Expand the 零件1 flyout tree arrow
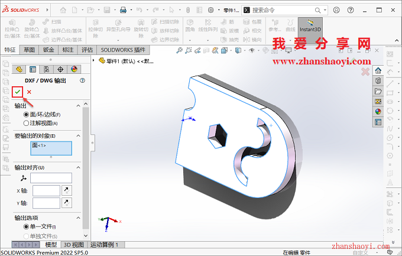 coord(93,60)
